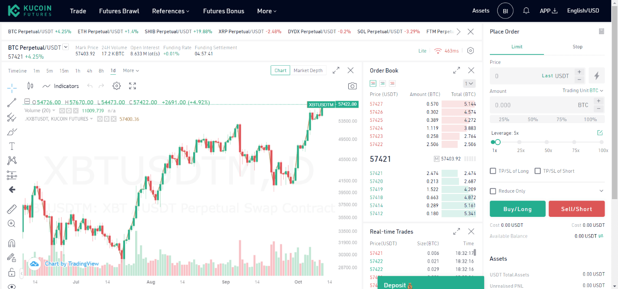618x289 pixels.
Task: Enable TP/SL of Short checkbox
Action: [x=538, y=171]
